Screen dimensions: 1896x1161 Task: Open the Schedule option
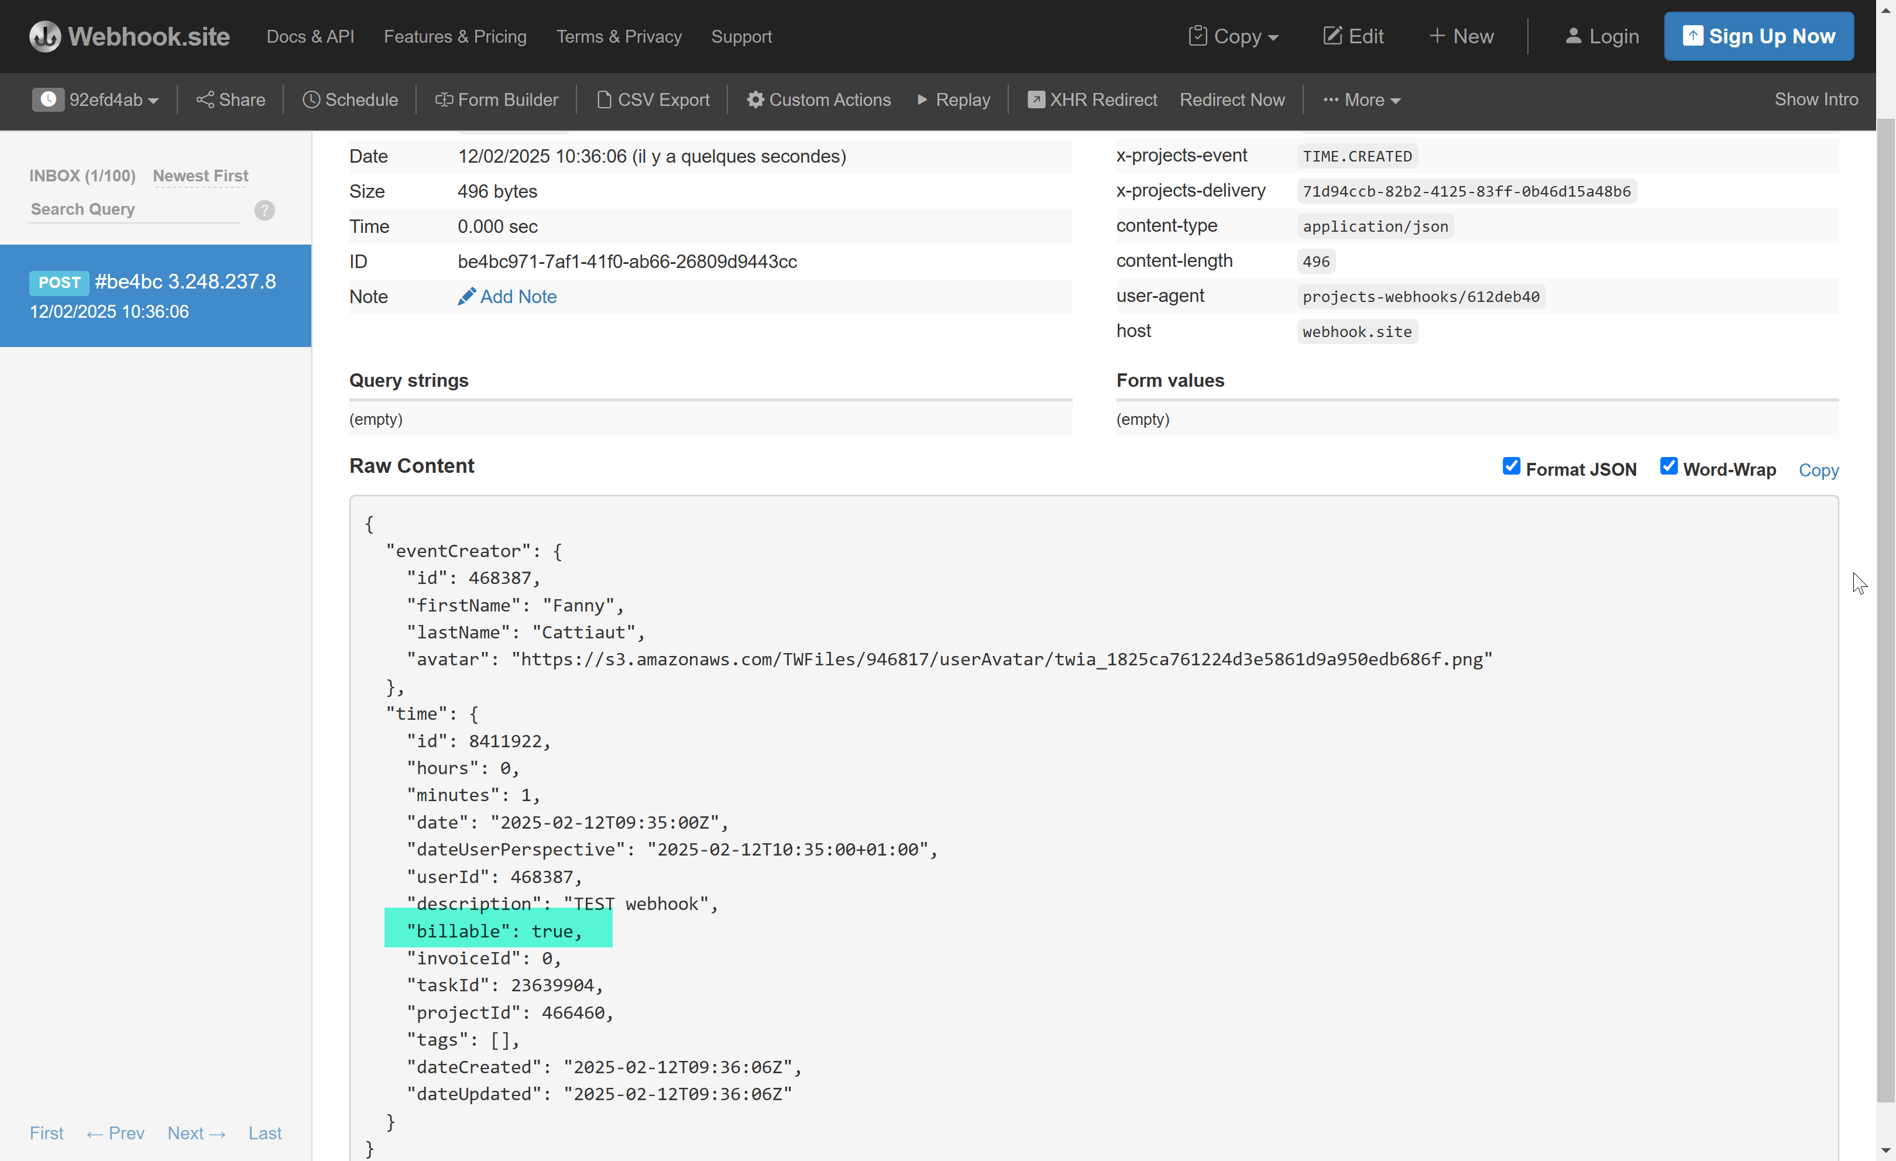tap(350, 100)
